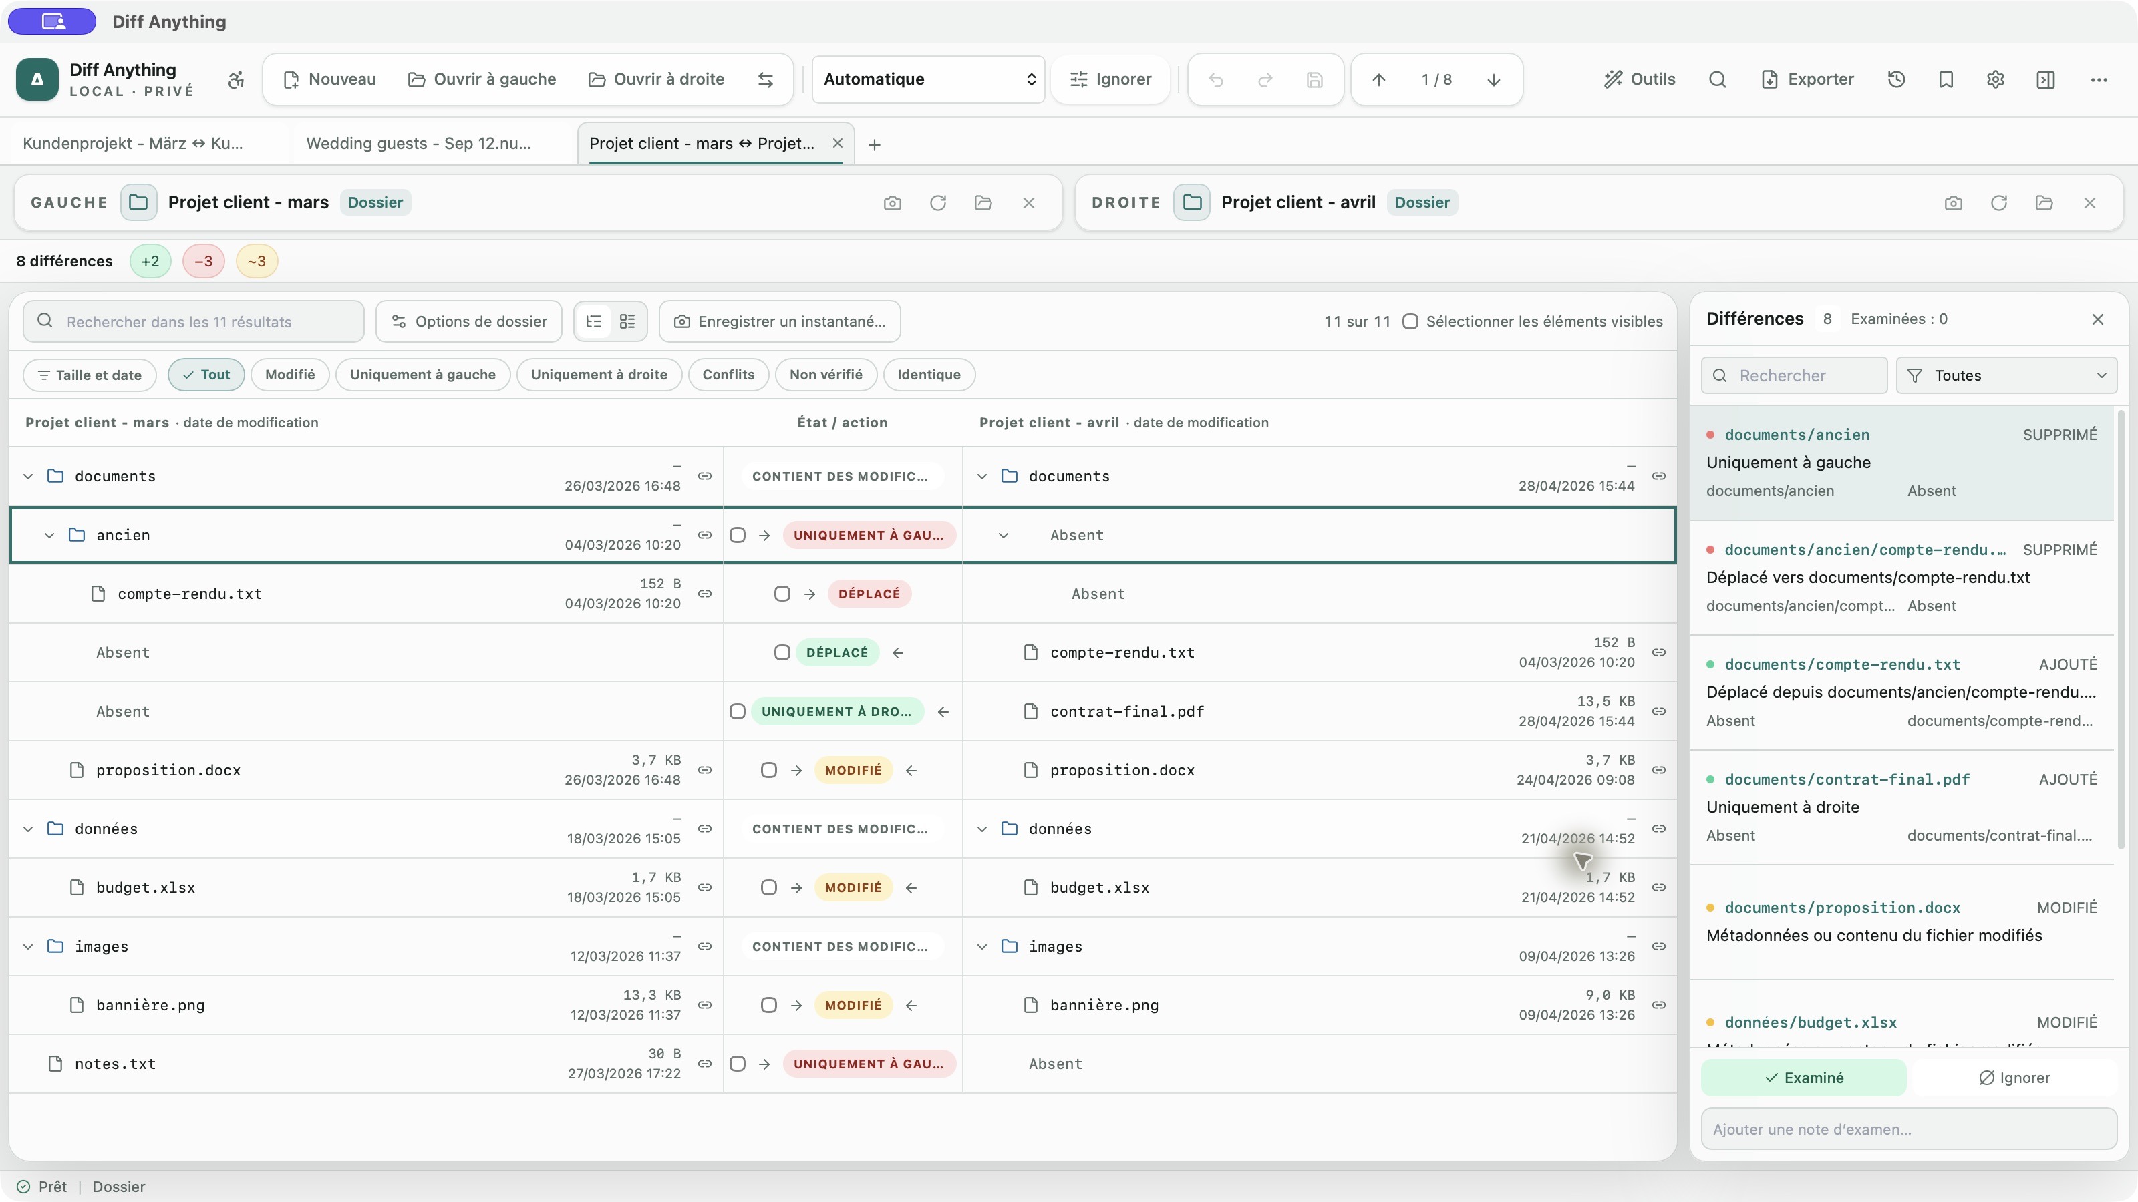Collapse left ancien folder

point(50,535)
